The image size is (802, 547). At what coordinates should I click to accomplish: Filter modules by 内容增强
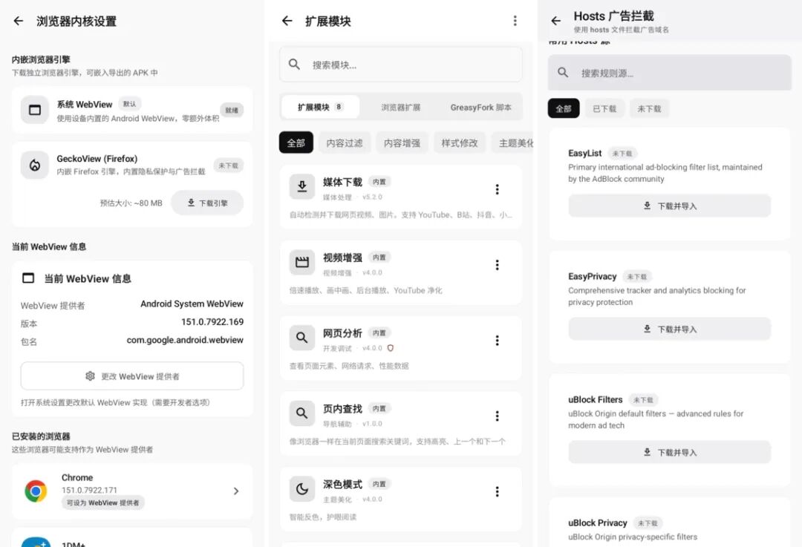[x=402, y=143]
